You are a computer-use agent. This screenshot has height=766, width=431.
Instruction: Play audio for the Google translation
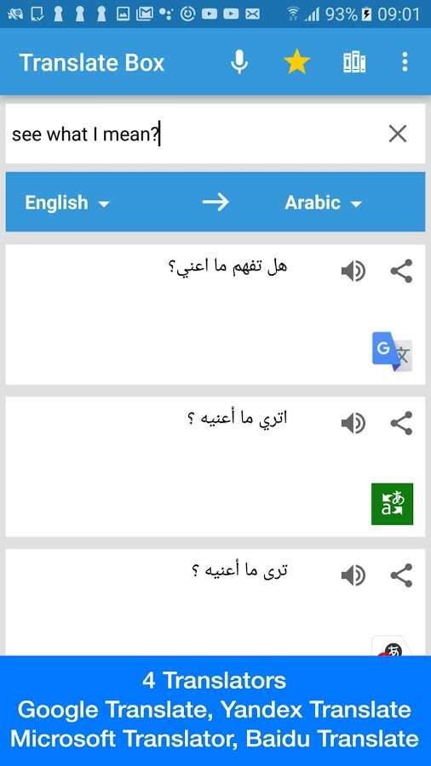pos(353,272)
